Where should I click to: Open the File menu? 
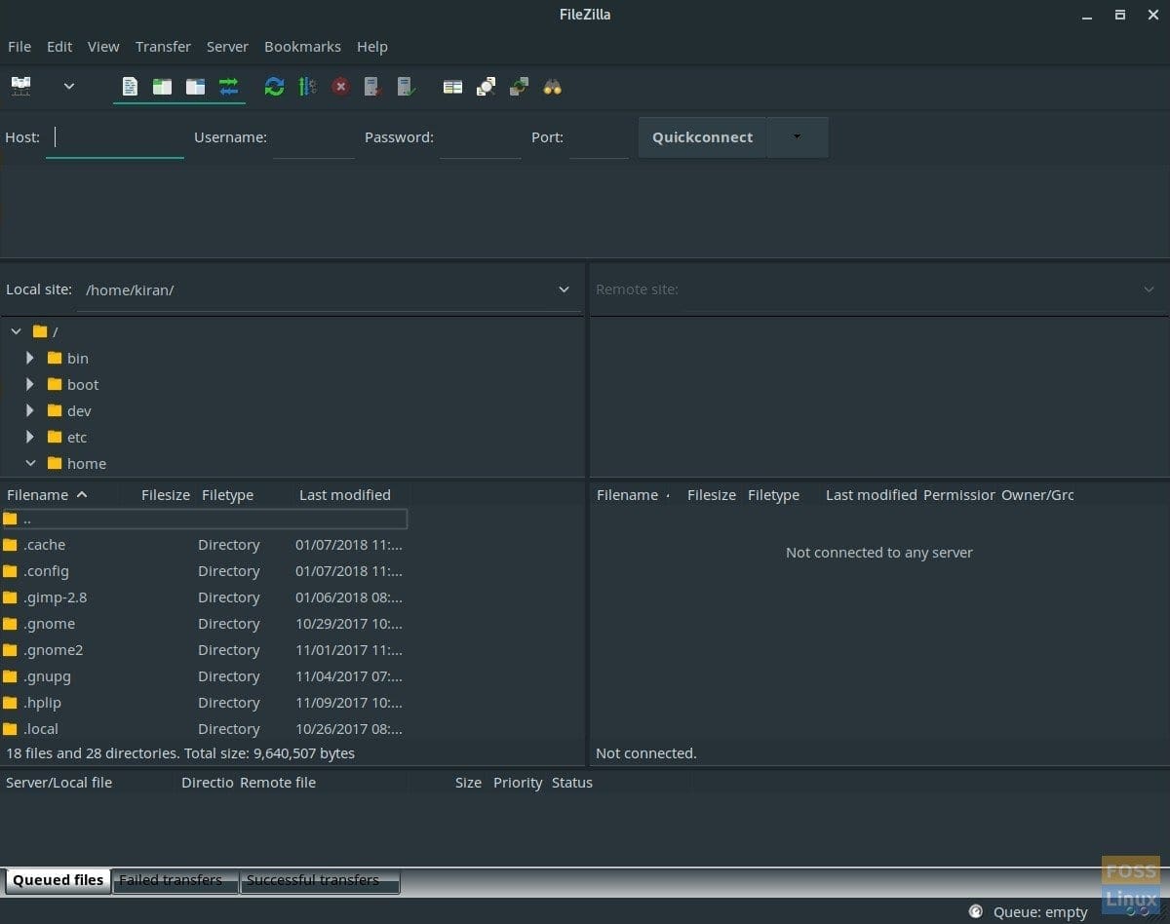(19, 46)
